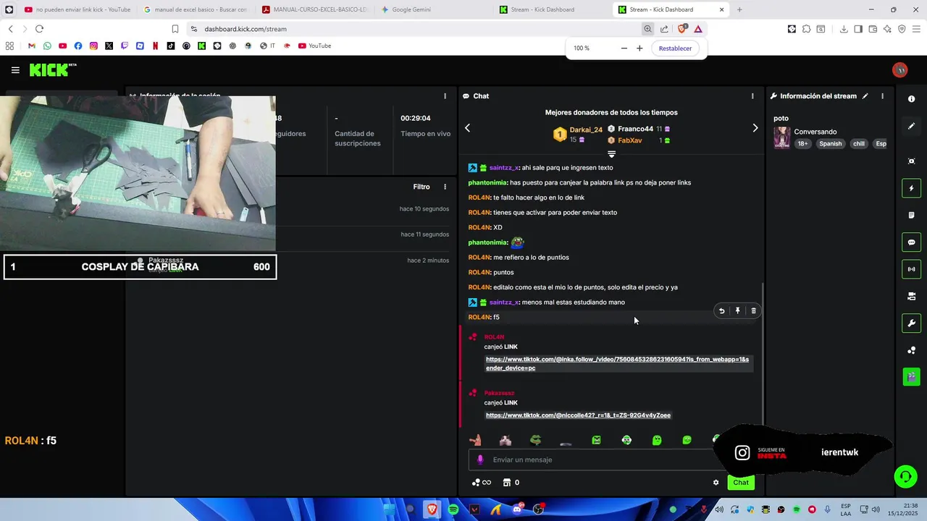Open the focus frame icon in the right sidebar

click(911, 161)
